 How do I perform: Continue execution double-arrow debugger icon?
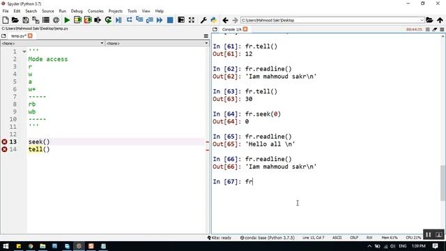tap(160, 20)
